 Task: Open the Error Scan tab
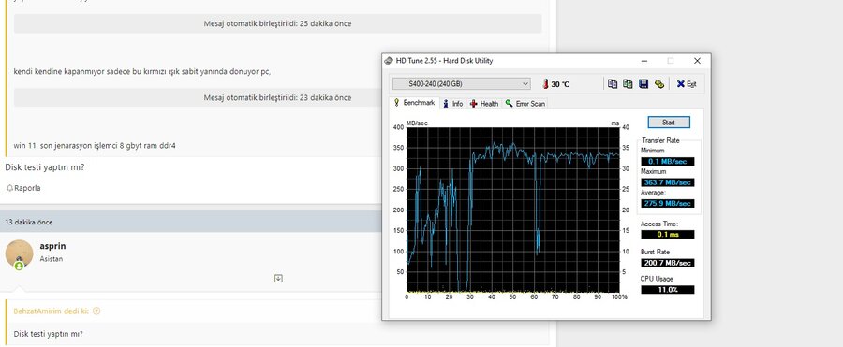pyautogui.click(x=525, y=104)
